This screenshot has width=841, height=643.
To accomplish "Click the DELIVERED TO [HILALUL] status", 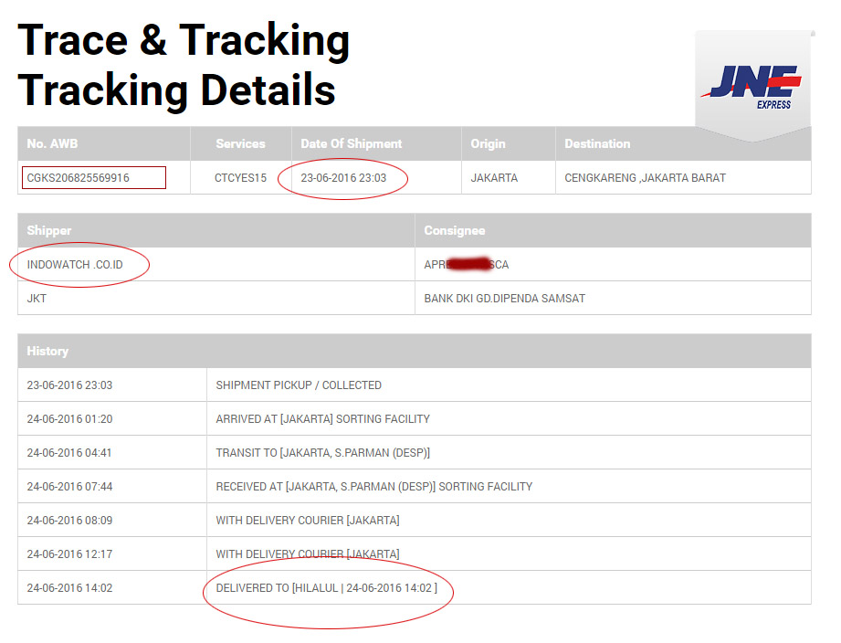I will click(x=326, y=588).
